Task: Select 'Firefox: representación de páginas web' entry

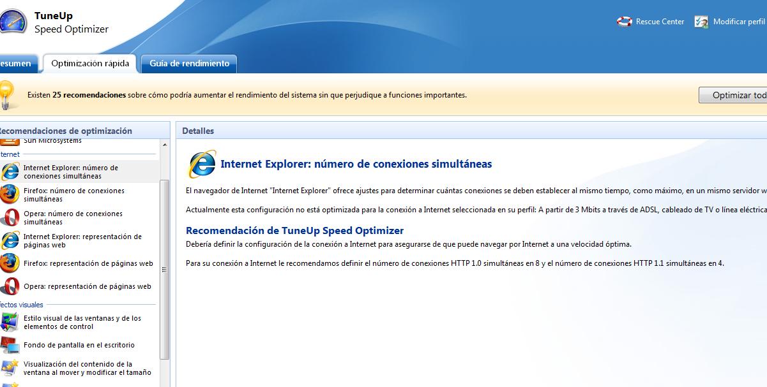Action: (x=78, y=263)
